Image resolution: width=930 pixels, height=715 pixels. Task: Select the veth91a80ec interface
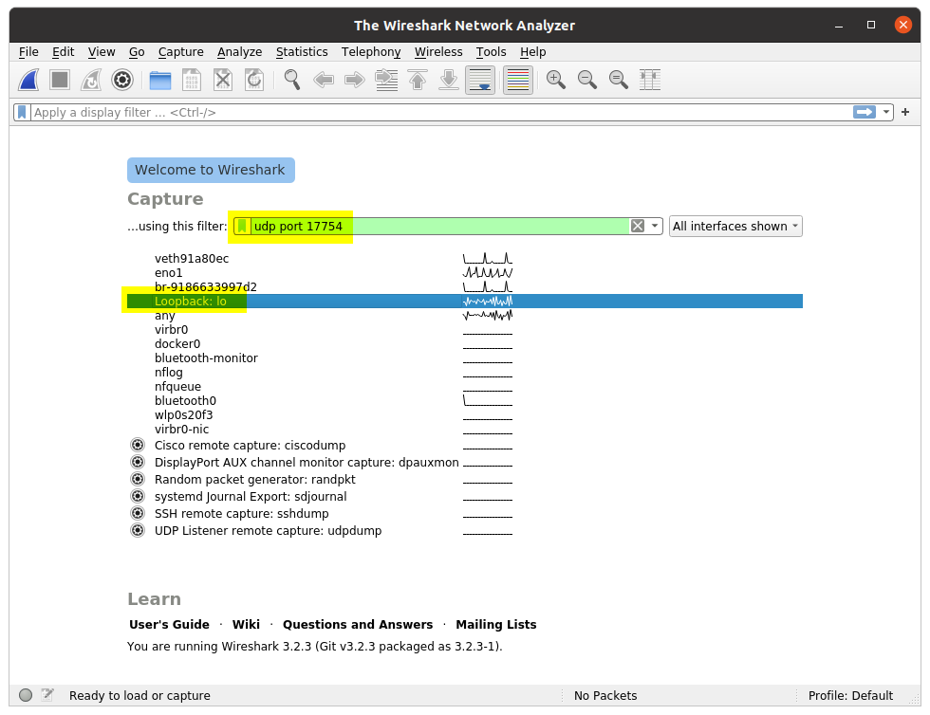(x=464, y=259)
